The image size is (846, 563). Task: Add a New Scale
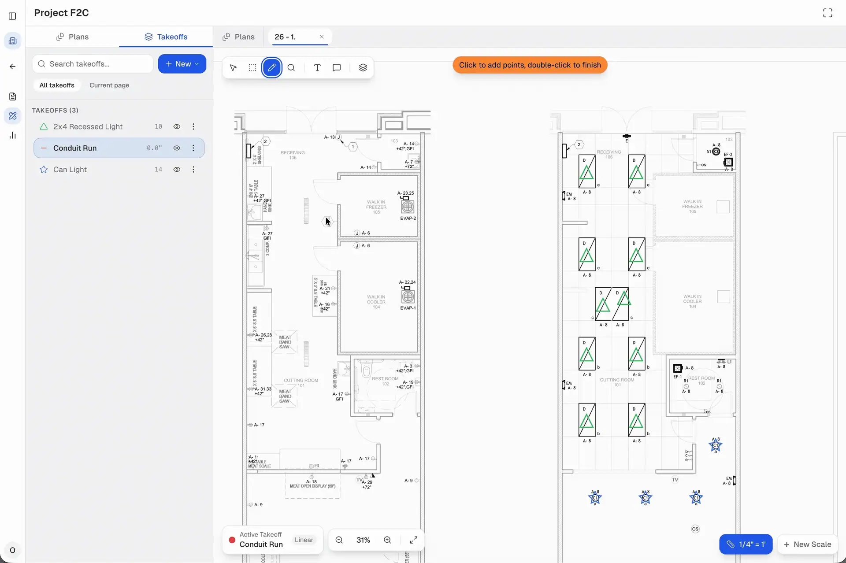coord(807,544)
